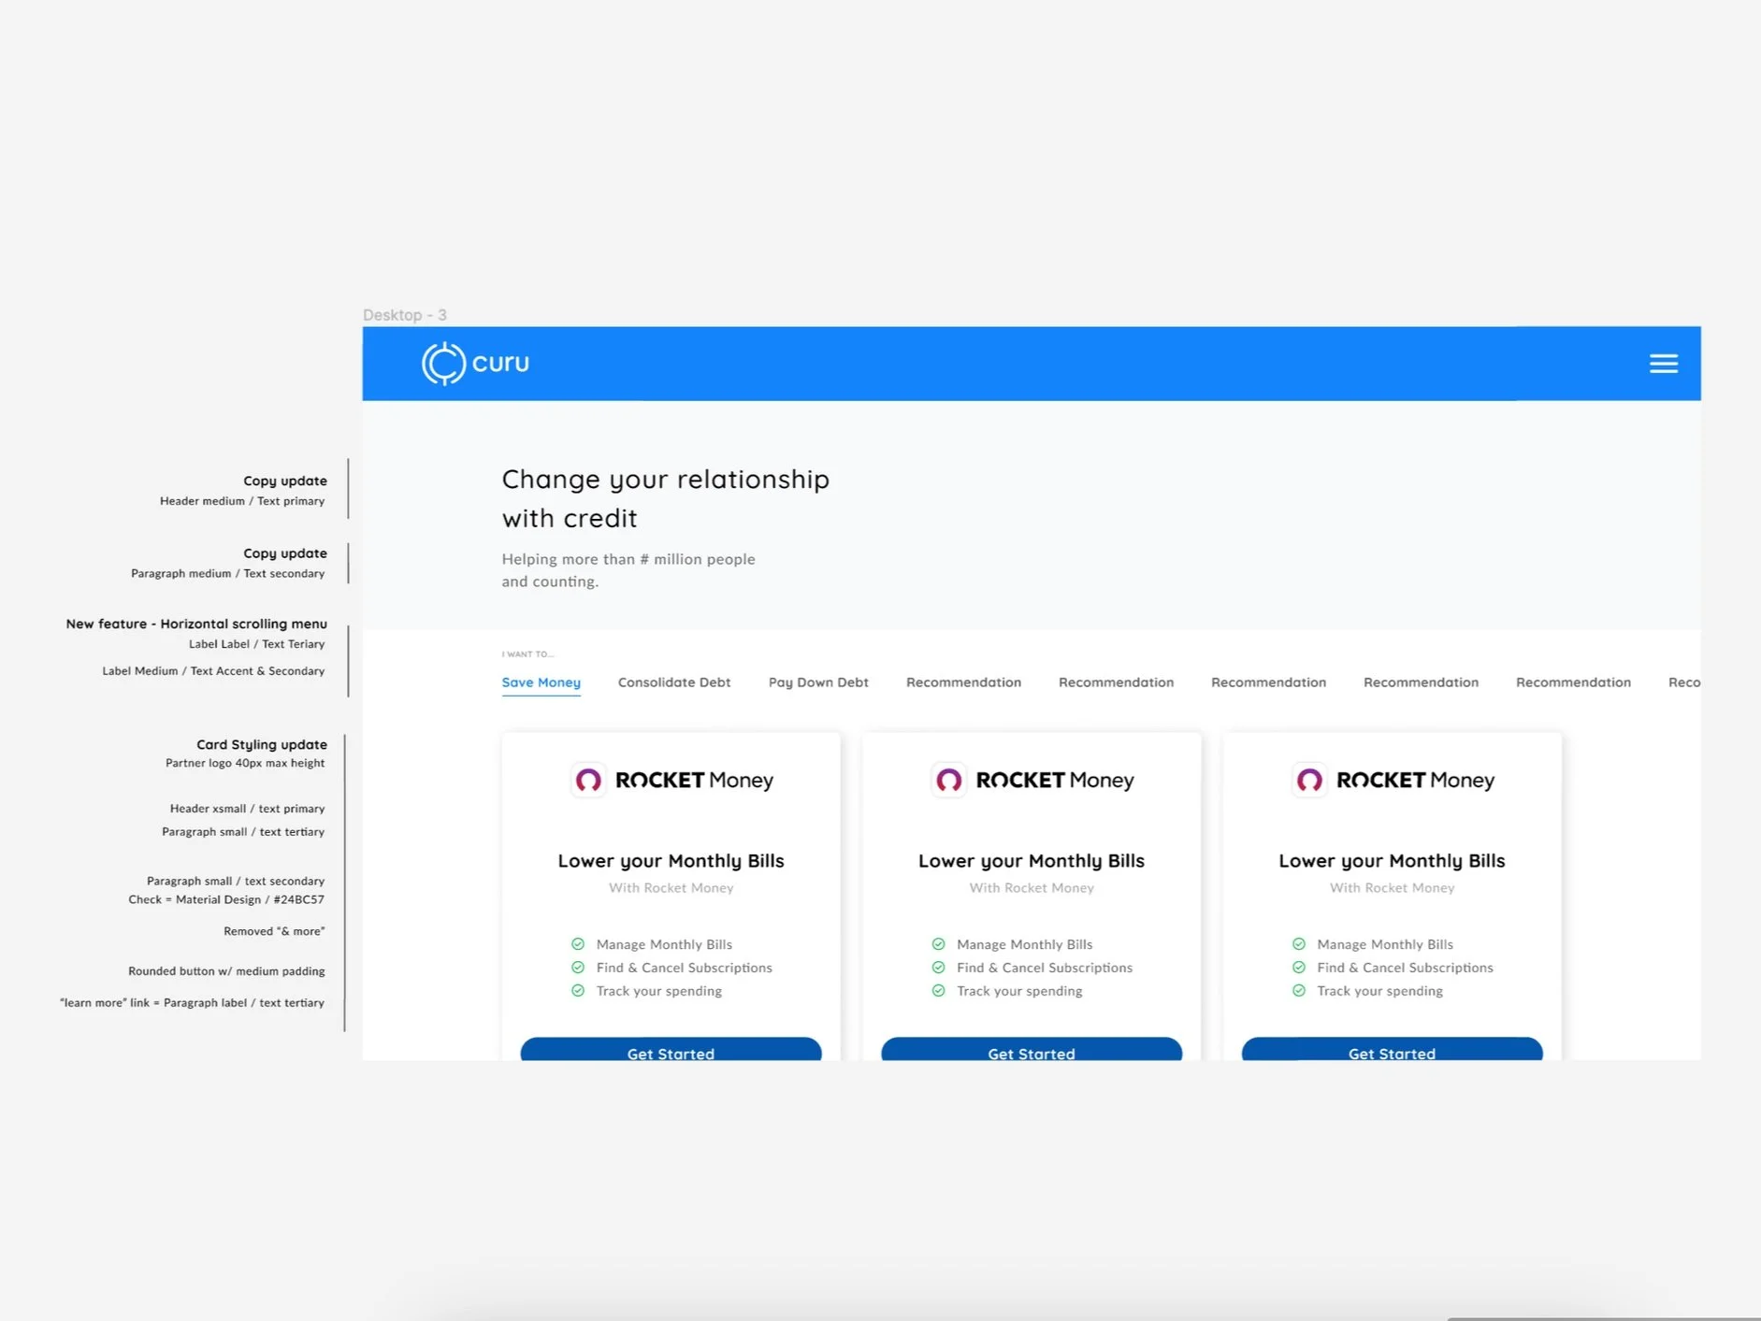Viewport: 1761px width, 1321px height.
Task: Click 'Change your relationship with credit' heading
Action: (x=665, y=498)
